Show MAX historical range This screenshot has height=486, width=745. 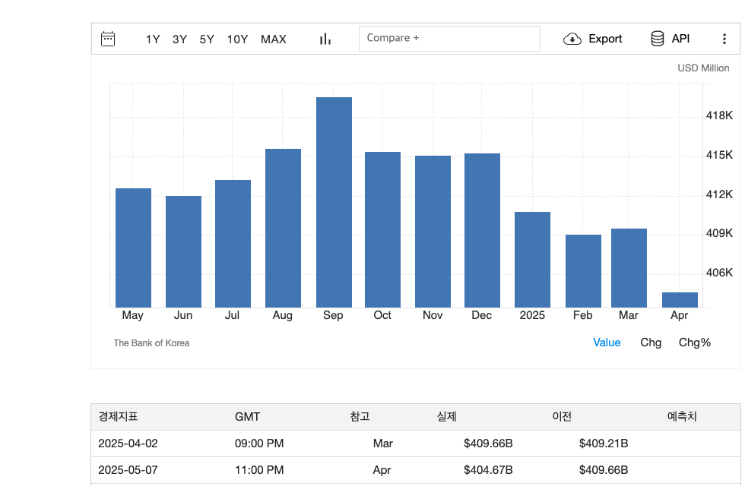[274, 39]
